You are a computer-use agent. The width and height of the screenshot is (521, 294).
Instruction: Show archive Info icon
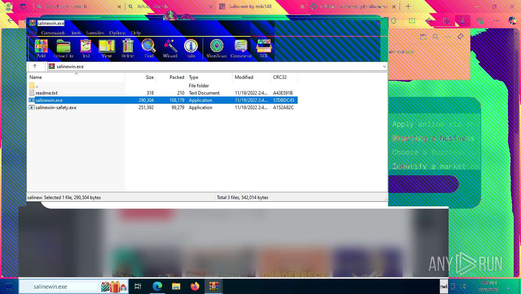click(191, 49)
